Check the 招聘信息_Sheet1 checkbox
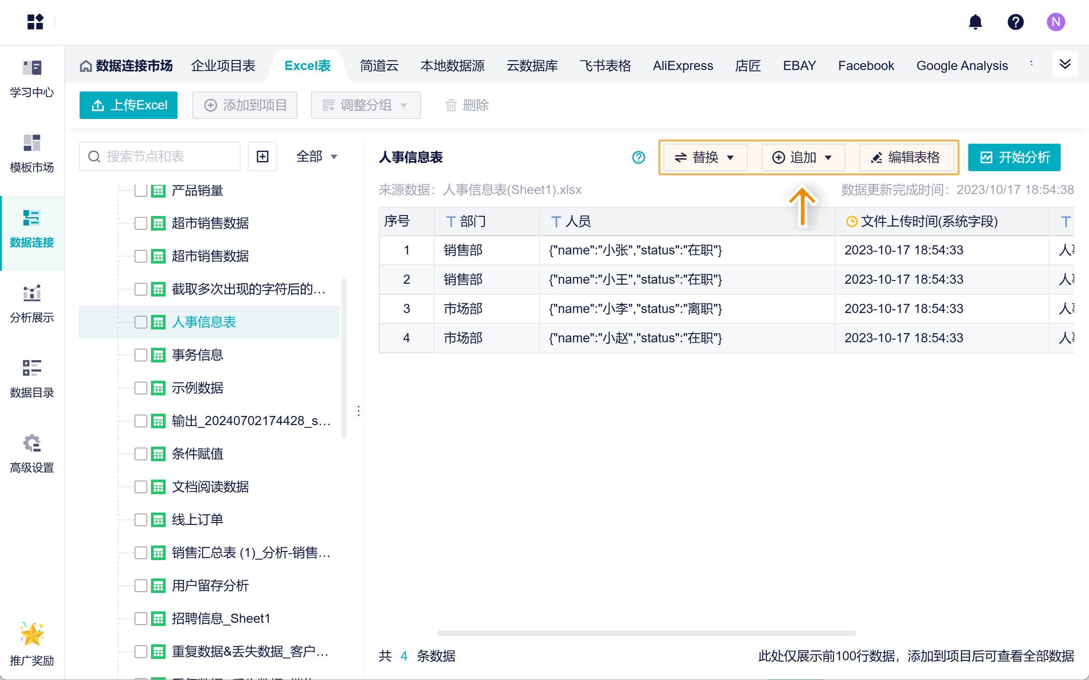The height and width of the screenshot is (680, 1089). (x=141, y=619)
